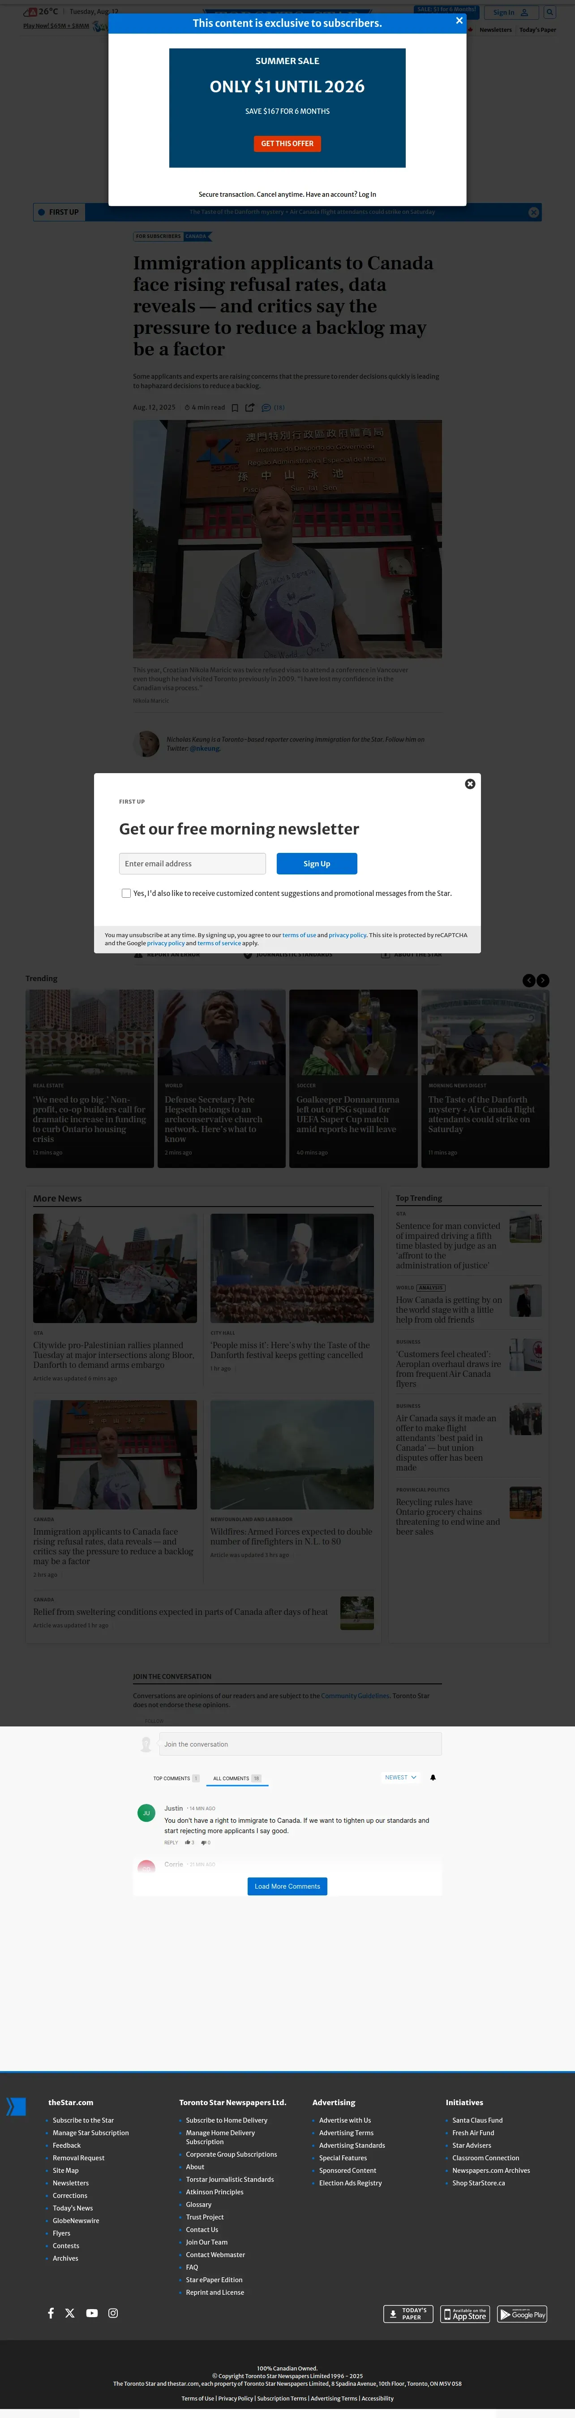Image resolution: width=575 pixels, height=2418 pixels.
Task: Open Relief from sweltering conditions story
Action: (x=180, y=1612)
